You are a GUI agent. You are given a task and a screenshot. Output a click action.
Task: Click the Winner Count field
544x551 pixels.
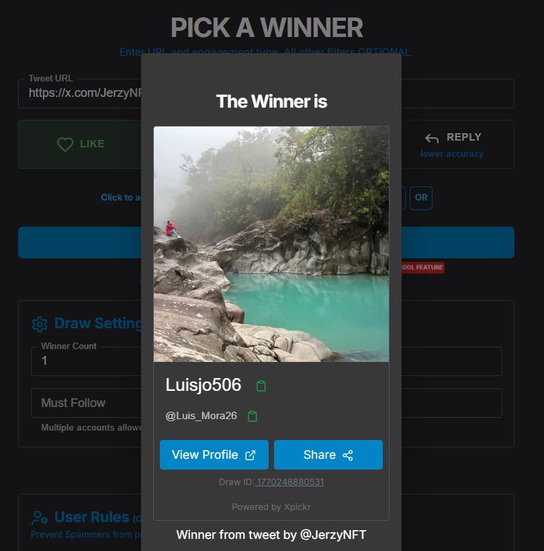(x=266, y=361)
